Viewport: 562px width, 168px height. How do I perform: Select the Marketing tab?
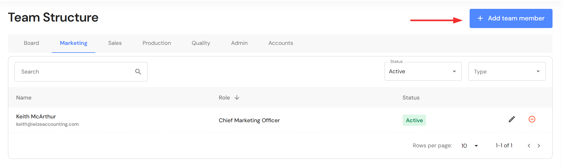pyautogui.click(x=73, y=43)
